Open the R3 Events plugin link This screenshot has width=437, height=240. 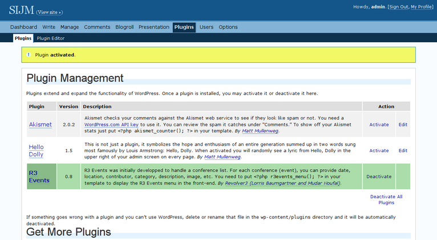[x=39, y=177]
